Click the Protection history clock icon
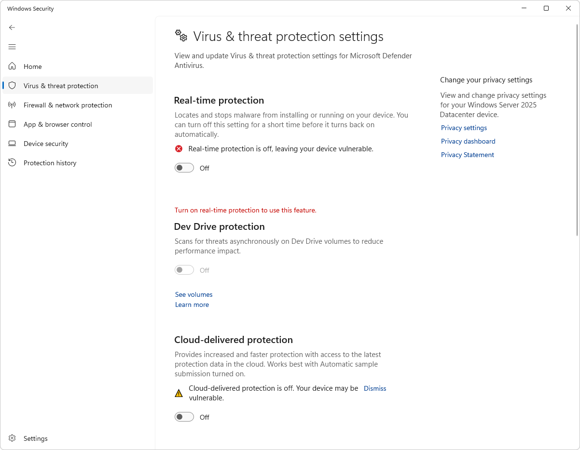This screenshot has height=450, width=580. coord(13,163)
